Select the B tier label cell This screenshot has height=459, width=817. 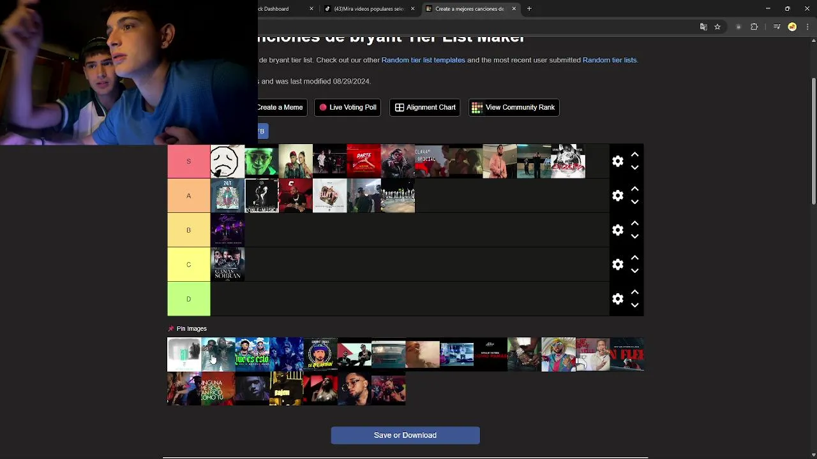pos(188,230)
